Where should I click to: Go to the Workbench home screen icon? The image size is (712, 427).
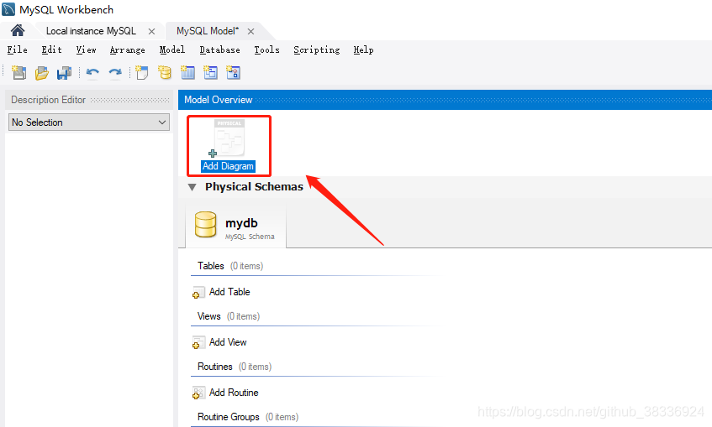click(18, 30)
